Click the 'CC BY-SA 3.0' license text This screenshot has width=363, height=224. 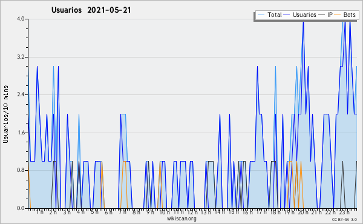click(344, 220)
